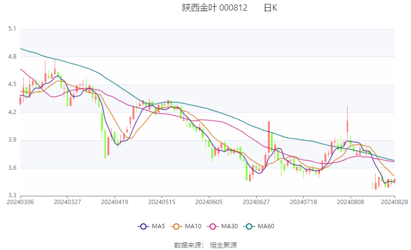411x250 pixels.
Task: Click the chart title 陕西金叶 000812
Action: pos(215,8)
